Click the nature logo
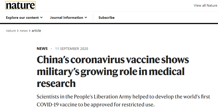 coord(20,5)
